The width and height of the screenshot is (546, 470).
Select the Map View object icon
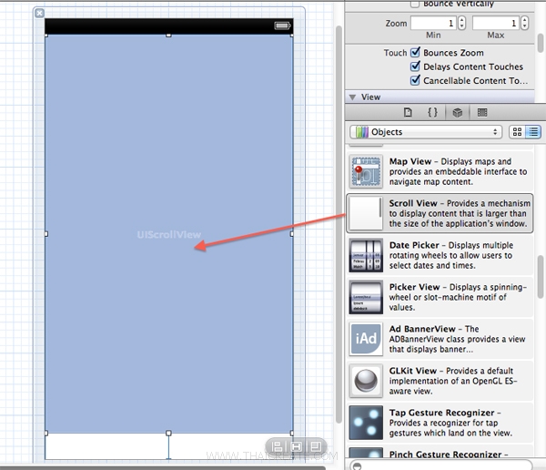[366, 171]
